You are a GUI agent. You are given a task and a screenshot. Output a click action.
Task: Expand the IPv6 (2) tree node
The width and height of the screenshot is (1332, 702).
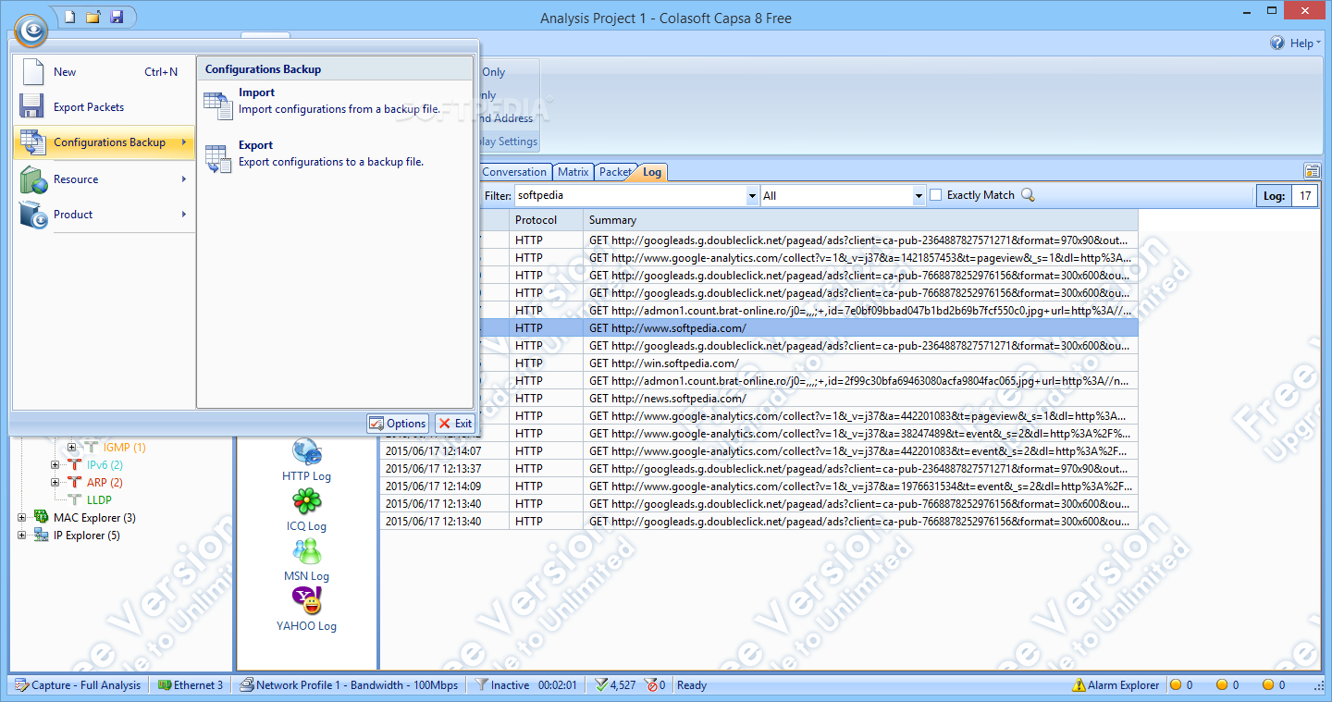click(55, 465)
